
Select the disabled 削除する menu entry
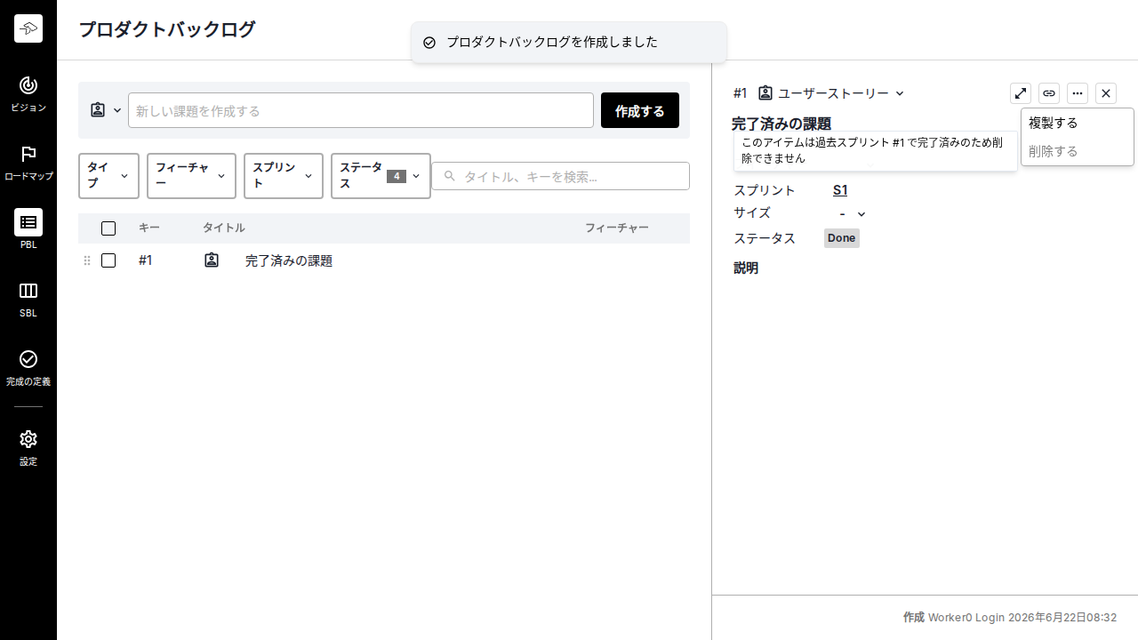[1078, 151]
